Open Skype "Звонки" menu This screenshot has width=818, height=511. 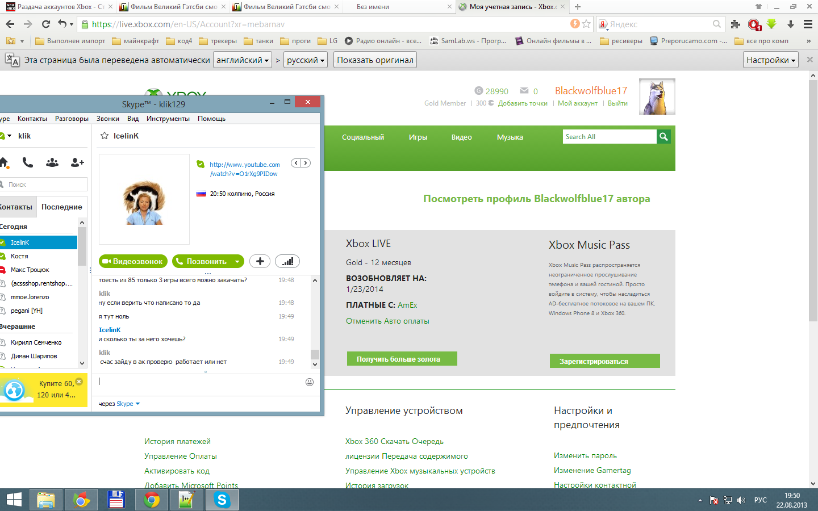point(108,119)
